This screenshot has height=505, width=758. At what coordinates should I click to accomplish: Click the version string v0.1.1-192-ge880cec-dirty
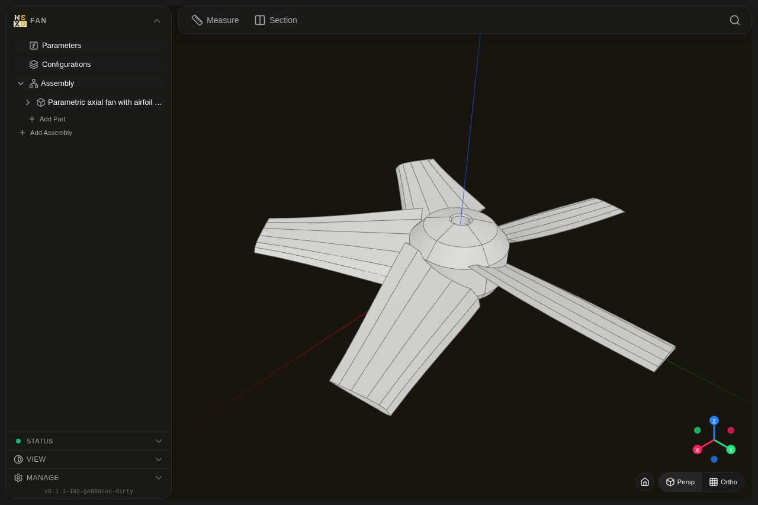click(89, 491)
